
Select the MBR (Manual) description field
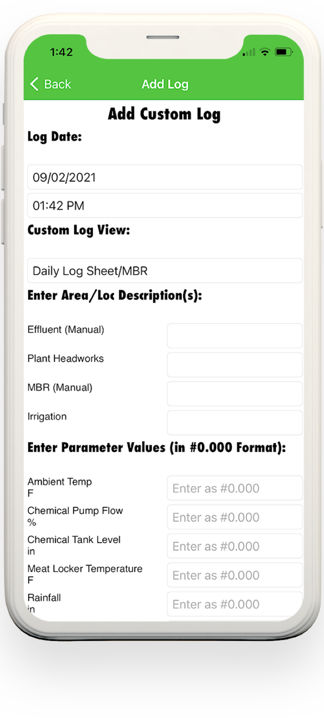[235, 394]
